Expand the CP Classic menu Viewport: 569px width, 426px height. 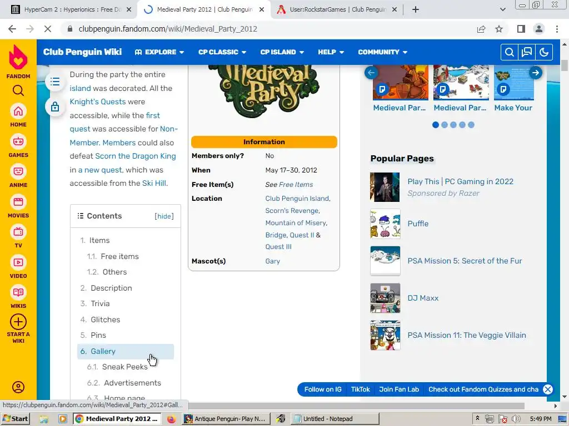pos(222,52)
